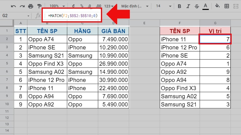Click the Print icon
This screenshot has width=241, height=135.
(x=31, y=6)
